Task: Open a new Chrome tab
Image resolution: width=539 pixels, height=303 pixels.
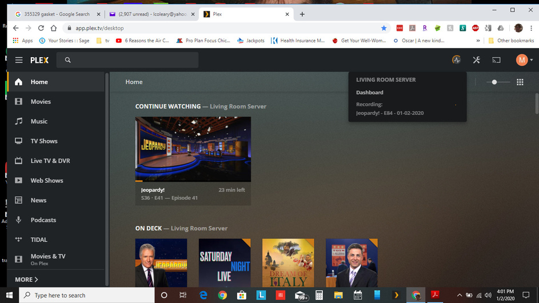Action: click(x=302, y=14)
